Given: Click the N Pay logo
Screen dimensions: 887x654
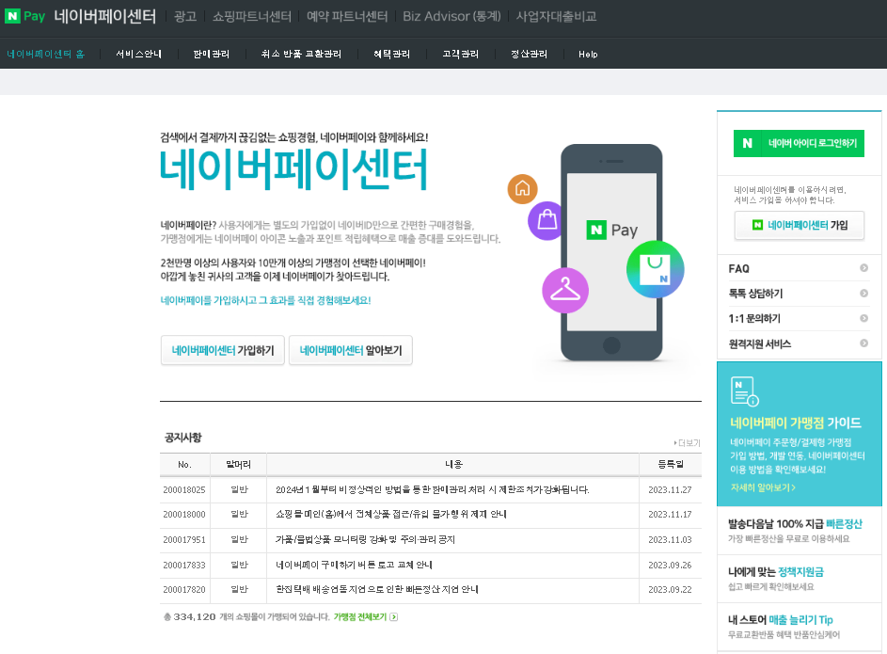Looking at the screenshot, I should point(24,16).
